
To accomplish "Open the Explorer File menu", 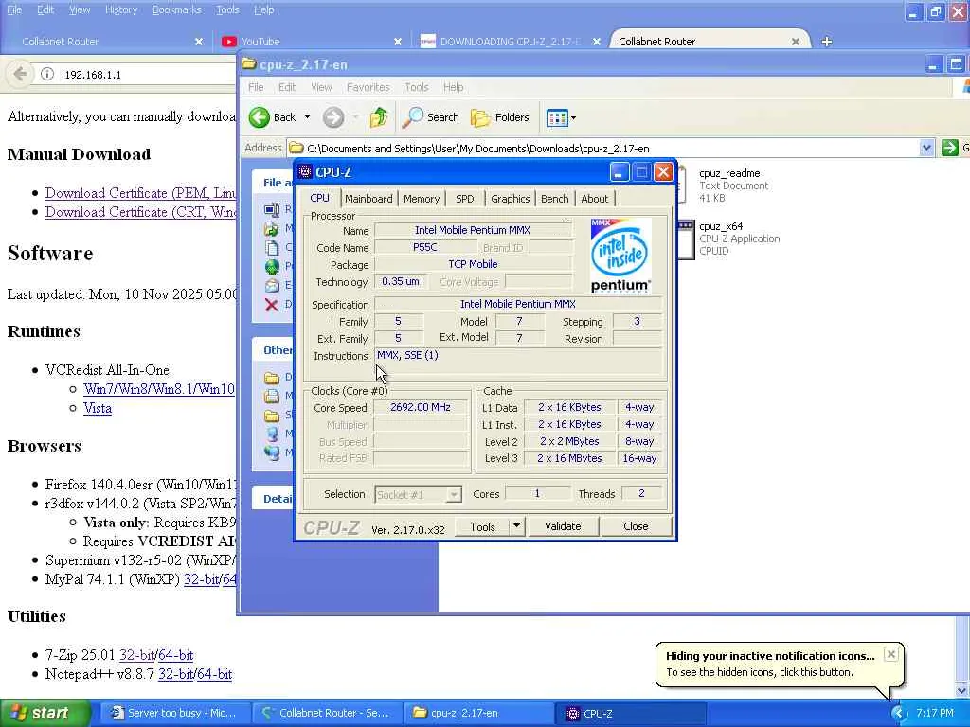I will point(256,87).
